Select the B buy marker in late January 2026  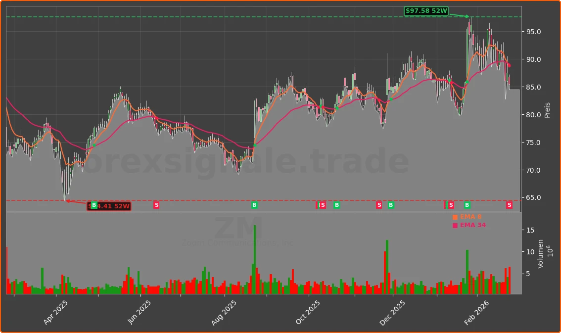click(x=467, y=205)
